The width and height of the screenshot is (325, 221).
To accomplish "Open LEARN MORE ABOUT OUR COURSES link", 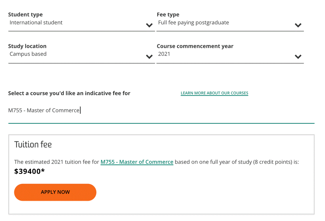I will coord(214,93).
